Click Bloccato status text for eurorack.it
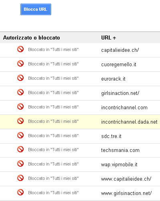 (53, 78)
